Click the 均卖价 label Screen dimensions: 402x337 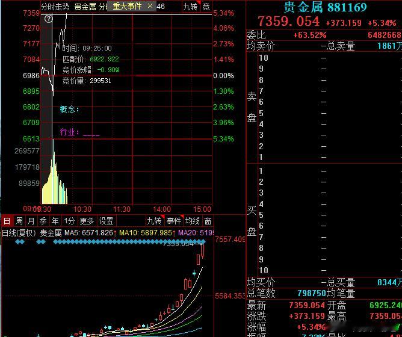click(x=261, y=46)
